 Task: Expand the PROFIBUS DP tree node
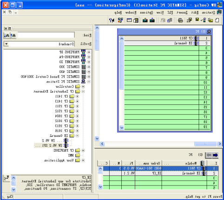point(89,52)
